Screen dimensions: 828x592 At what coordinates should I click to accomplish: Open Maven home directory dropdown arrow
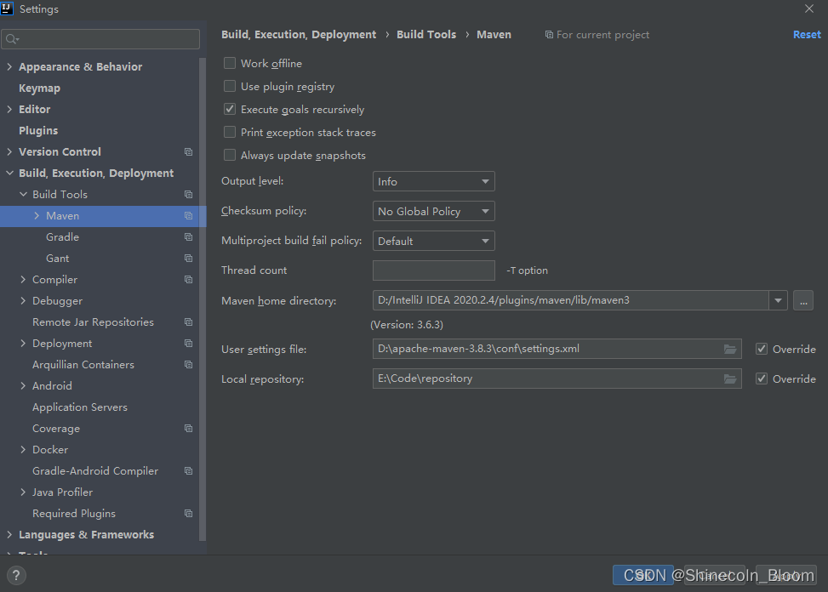[778, 300]
